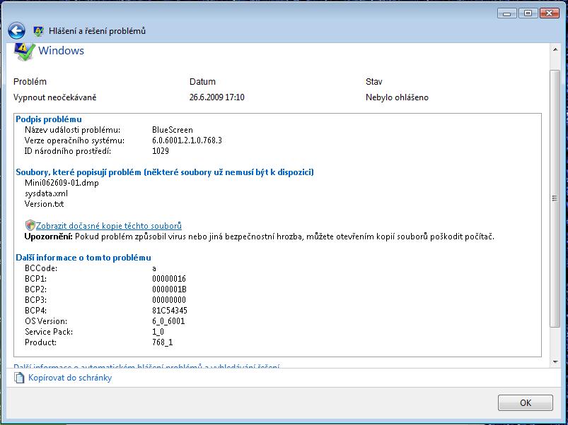Maximize the problem report window
This screenshot has height=425, width=568.
tap(528, 13)
